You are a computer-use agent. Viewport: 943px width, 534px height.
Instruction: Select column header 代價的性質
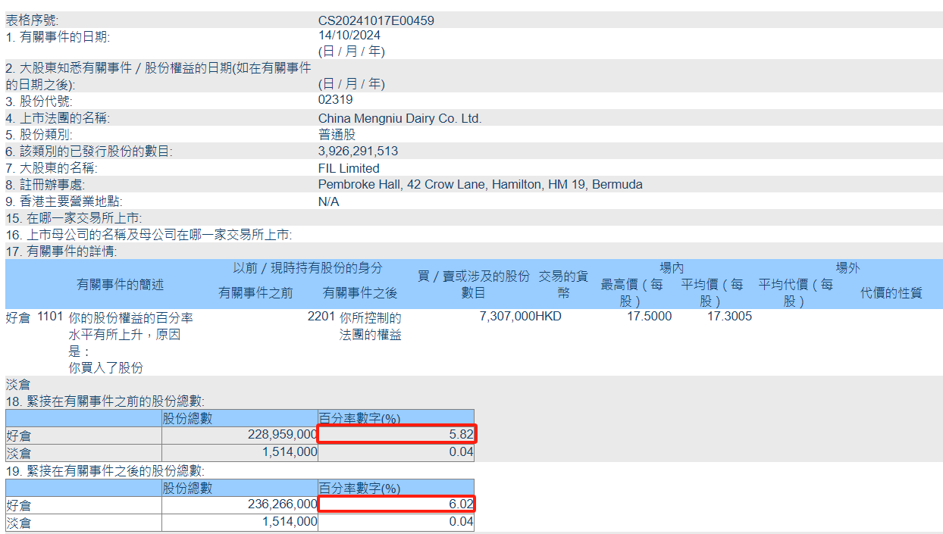click(x=891, y=292)
